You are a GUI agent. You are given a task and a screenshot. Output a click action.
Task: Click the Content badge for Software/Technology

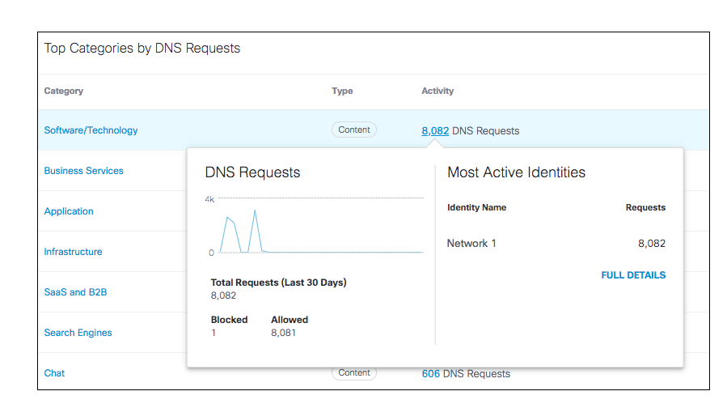pos(353,130)
